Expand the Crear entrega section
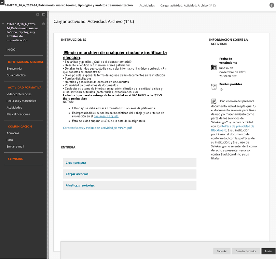Image resolution: width=276 pixels, height=259 pixels. click(x=76, y=163)
